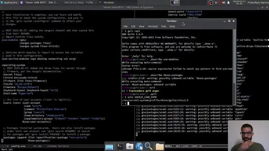Click (timezone "Europe/Athens") line
Image resolution: width=269 pixels, height=151 pixels.
[21, 87]
